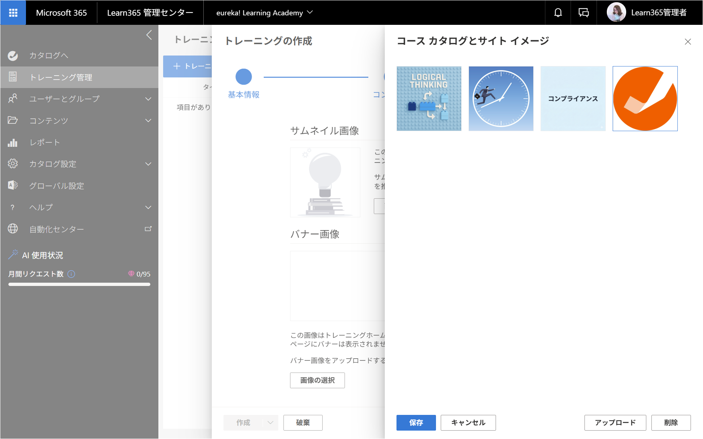Select the コンプライアンス image thumbnail
The height and width of the screenshot is (439, 703).
click(573, 99)
